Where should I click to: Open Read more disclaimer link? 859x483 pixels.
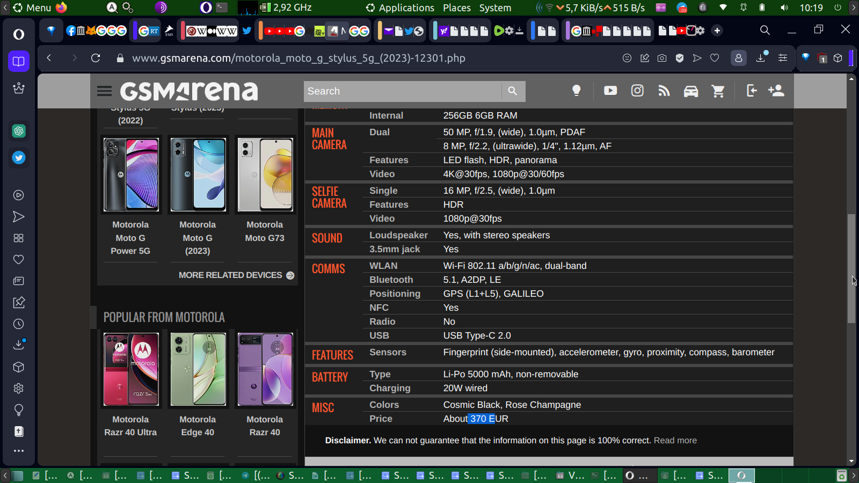[x=675, y=440]
